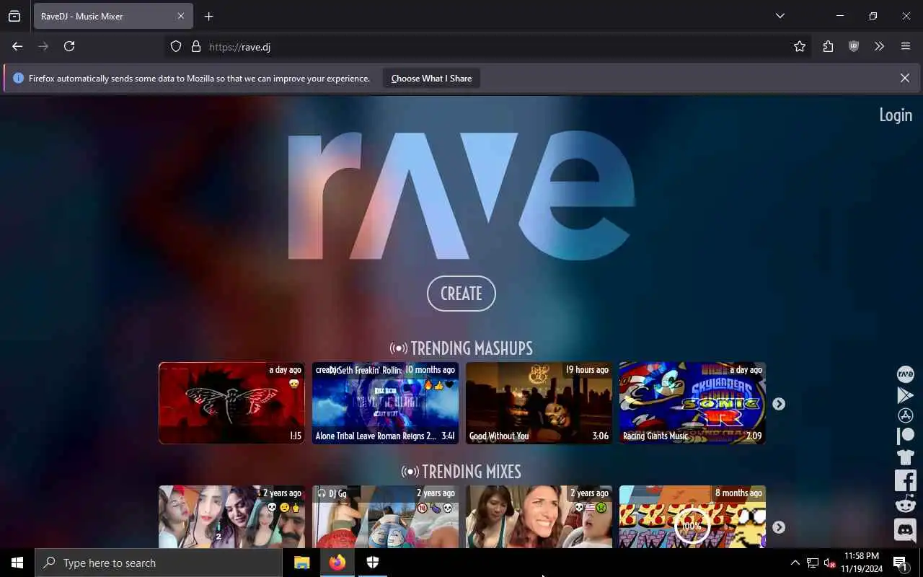
Task: Open the uBlock shield extension icon
Action: [854, 46]
